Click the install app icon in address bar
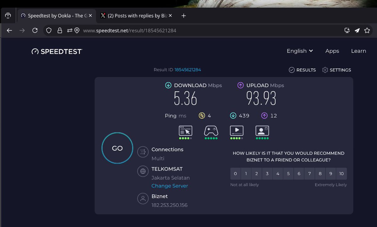The width and height of the screenshot is (377, 227). click(x=347, y=30)
